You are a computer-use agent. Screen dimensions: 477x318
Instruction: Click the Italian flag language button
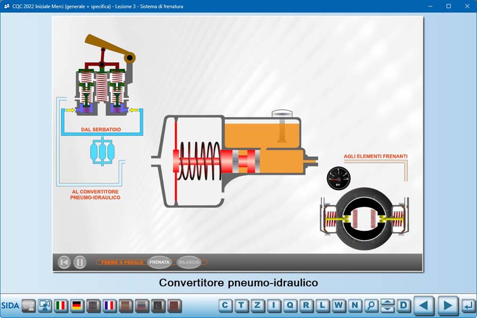click(61, 305)
